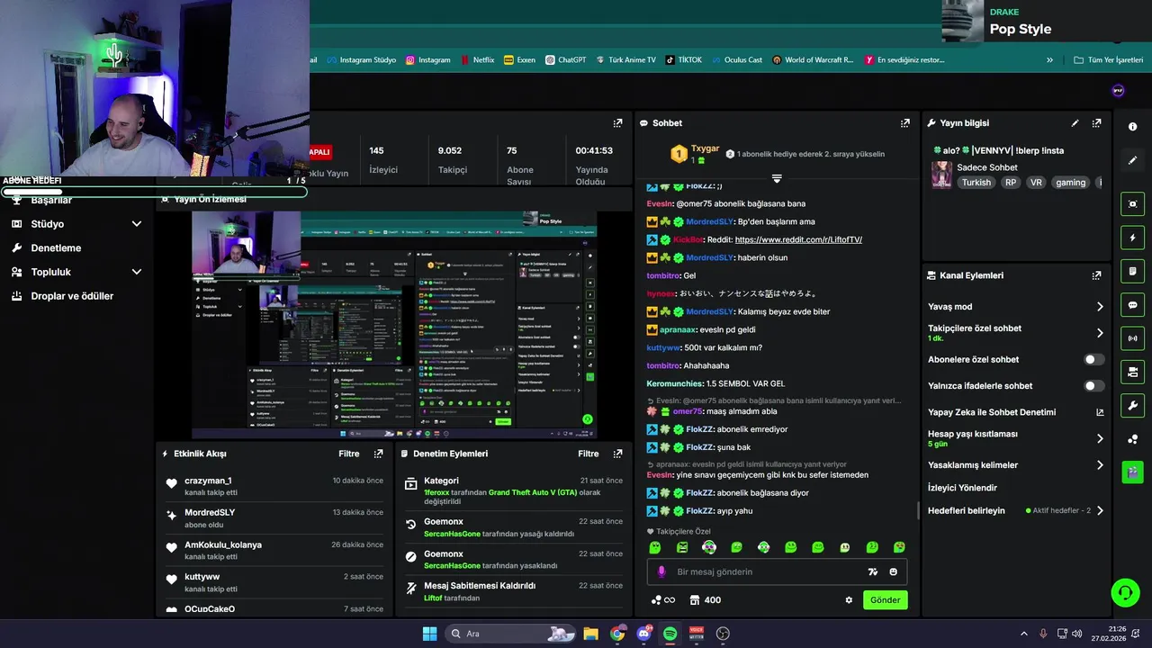Click the wrench quick action icon
1152x648 pixels.
[1132, 405]
